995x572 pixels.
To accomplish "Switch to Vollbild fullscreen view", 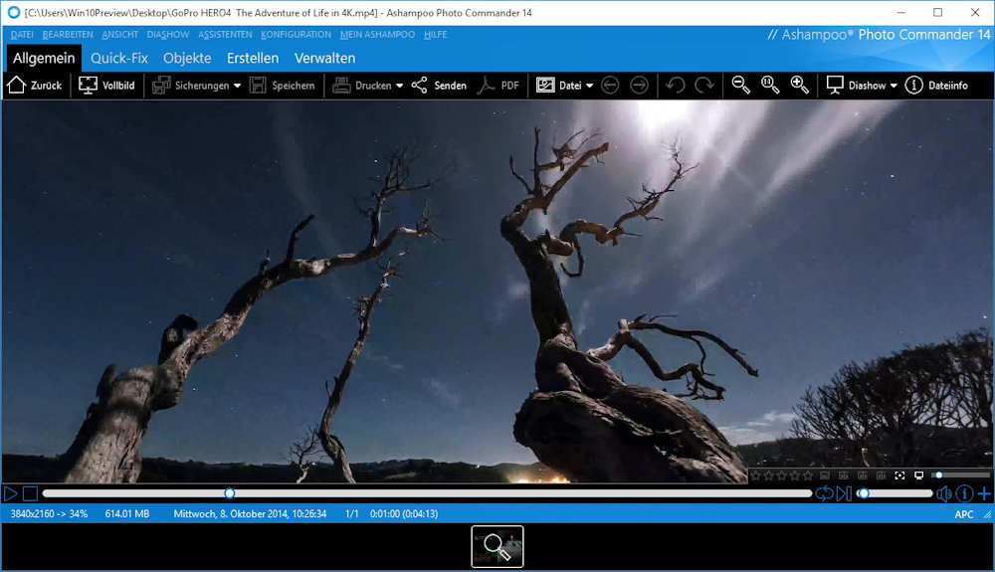I will pos(106,86).
